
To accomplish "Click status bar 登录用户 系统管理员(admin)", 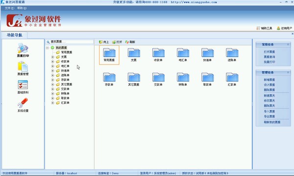I will (158, 173).
